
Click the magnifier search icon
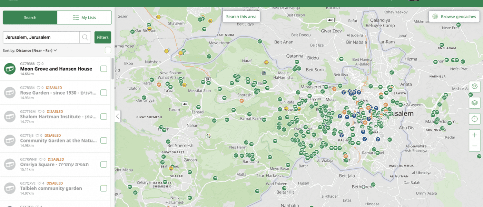pos(85,37)
